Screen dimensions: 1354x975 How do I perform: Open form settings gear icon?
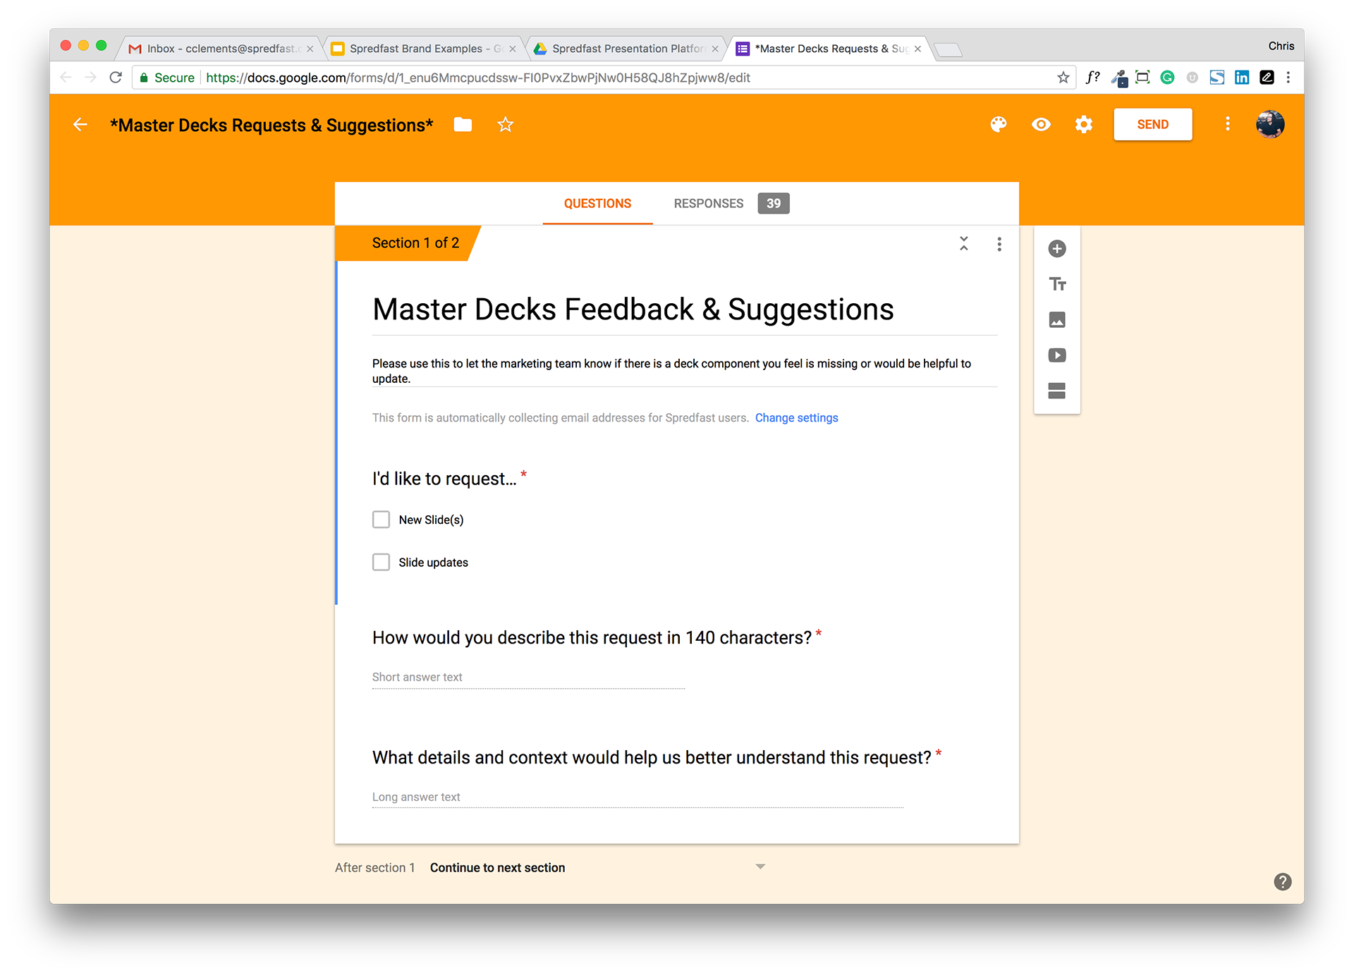1083,125
